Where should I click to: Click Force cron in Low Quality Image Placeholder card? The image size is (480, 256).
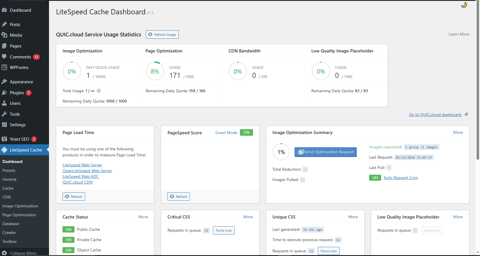click(432, 230)
